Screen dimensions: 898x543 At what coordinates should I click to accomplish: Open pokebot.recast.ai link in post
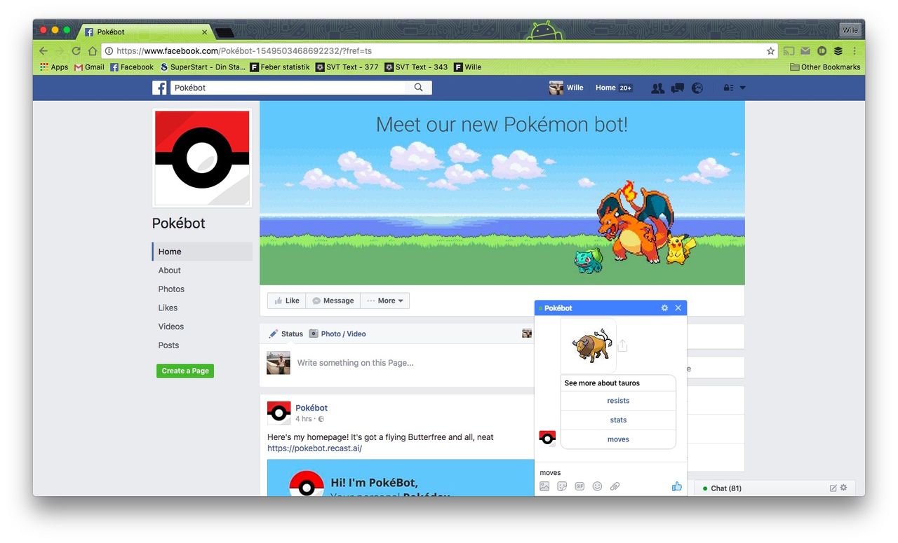point(314,448)
